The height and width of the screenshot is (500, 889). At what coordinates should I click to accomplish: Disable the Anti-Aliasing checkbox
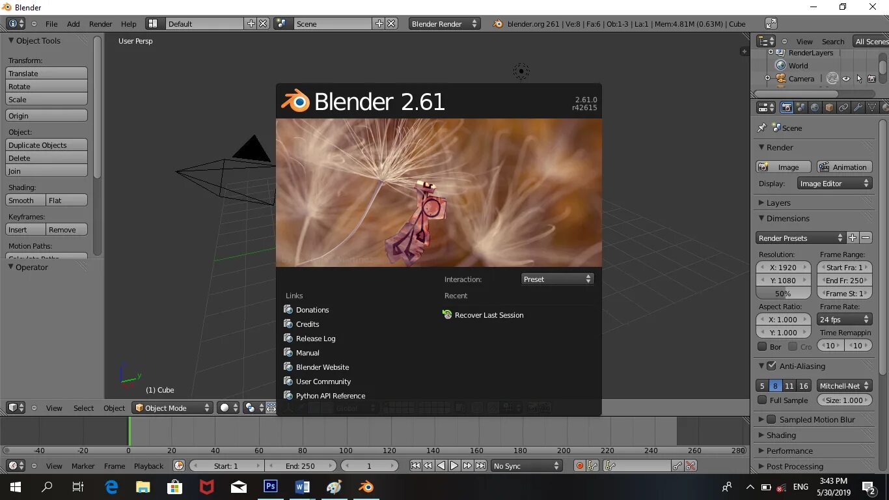tap(772, 366)
